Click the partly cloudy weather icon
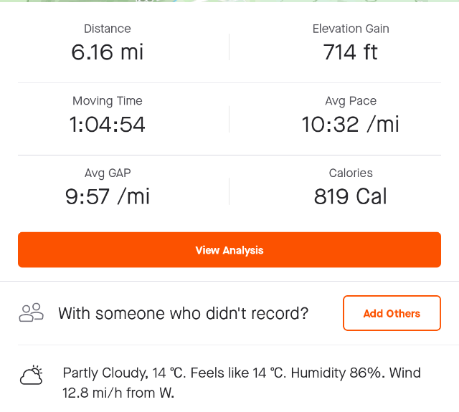The image size is (459, 412). [x=32, y=375]
